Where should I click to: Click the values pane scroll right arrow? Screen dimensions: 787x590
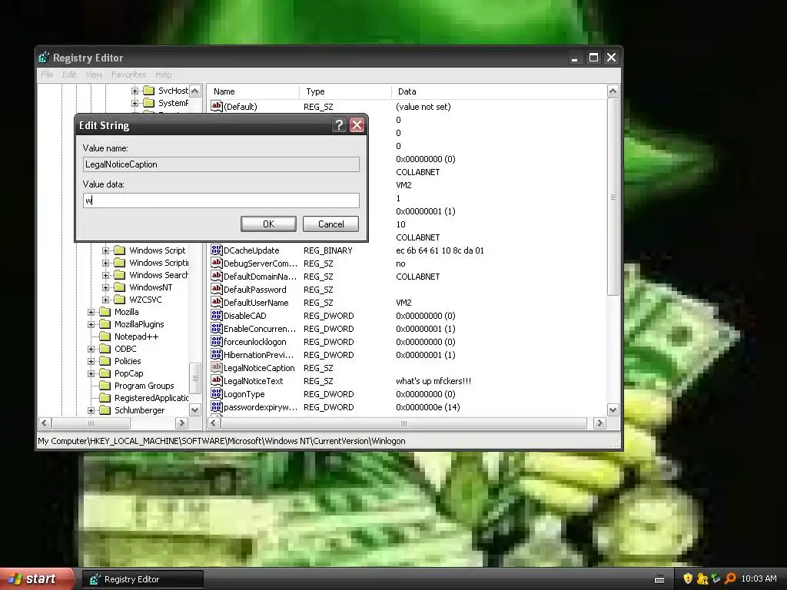pos(599,423)
